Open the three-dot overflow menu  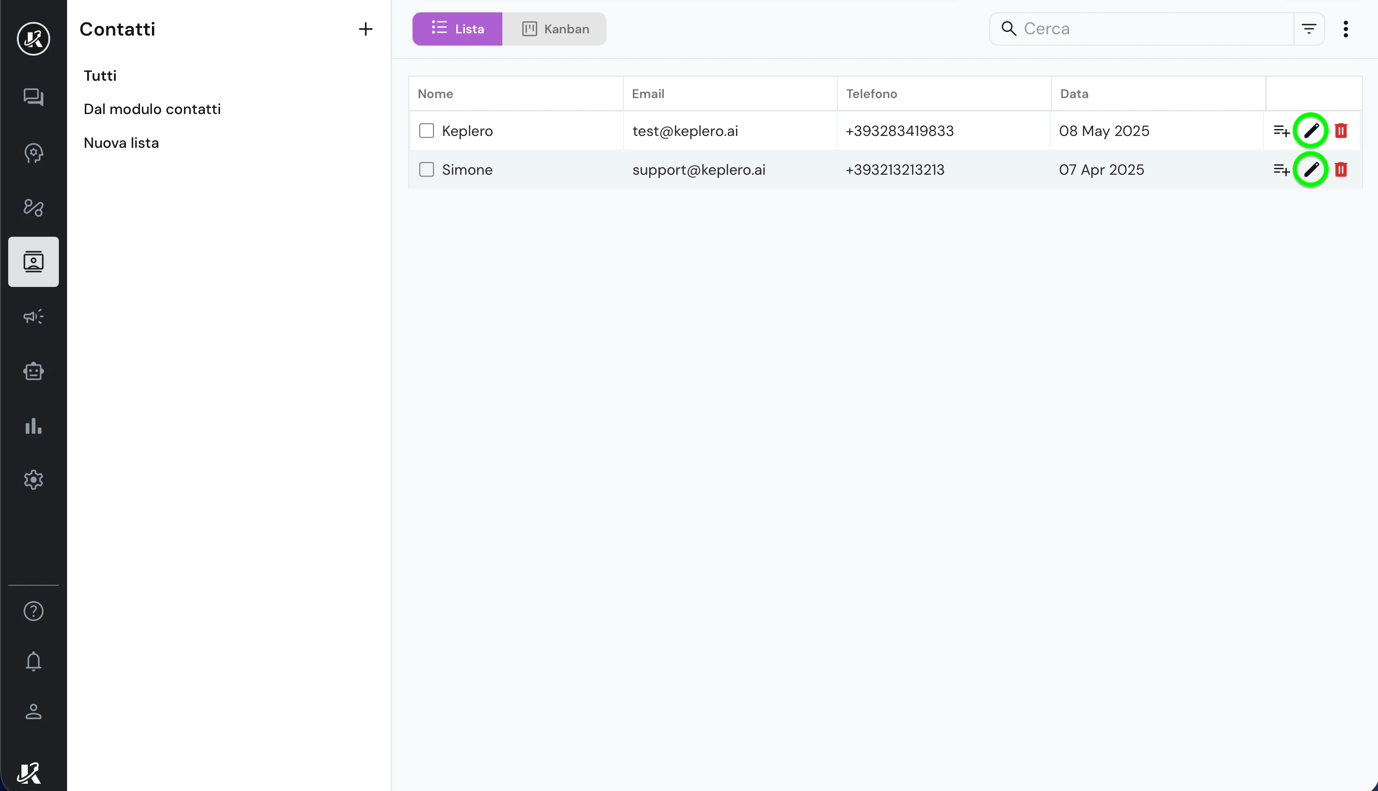coord(1346,29)
